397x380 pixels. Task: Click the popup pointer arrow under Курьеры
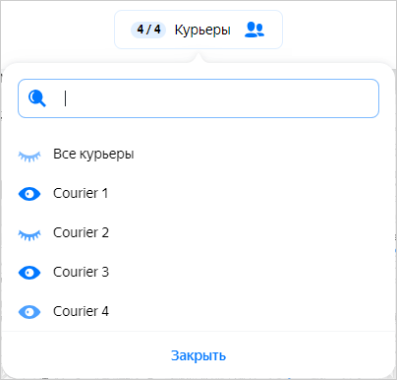198,58
